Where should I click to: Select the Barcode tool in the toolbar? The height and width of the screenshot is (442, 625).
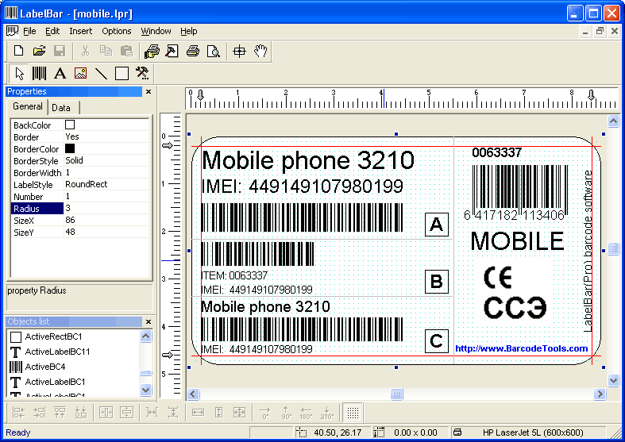(39, 74)
